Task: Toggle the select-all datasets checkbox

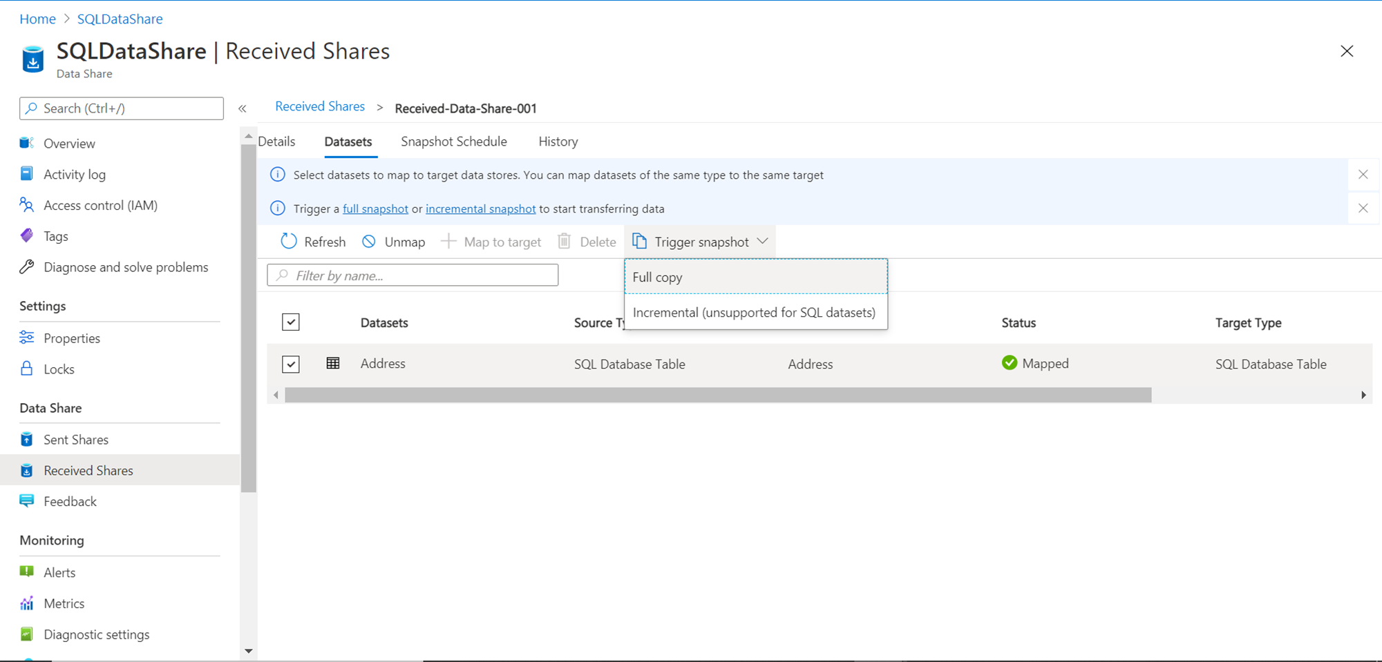Action: [291, 322]
